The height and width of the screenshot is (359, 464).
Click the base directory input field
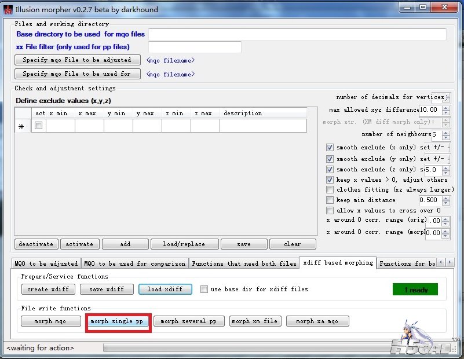click(297, 34)
